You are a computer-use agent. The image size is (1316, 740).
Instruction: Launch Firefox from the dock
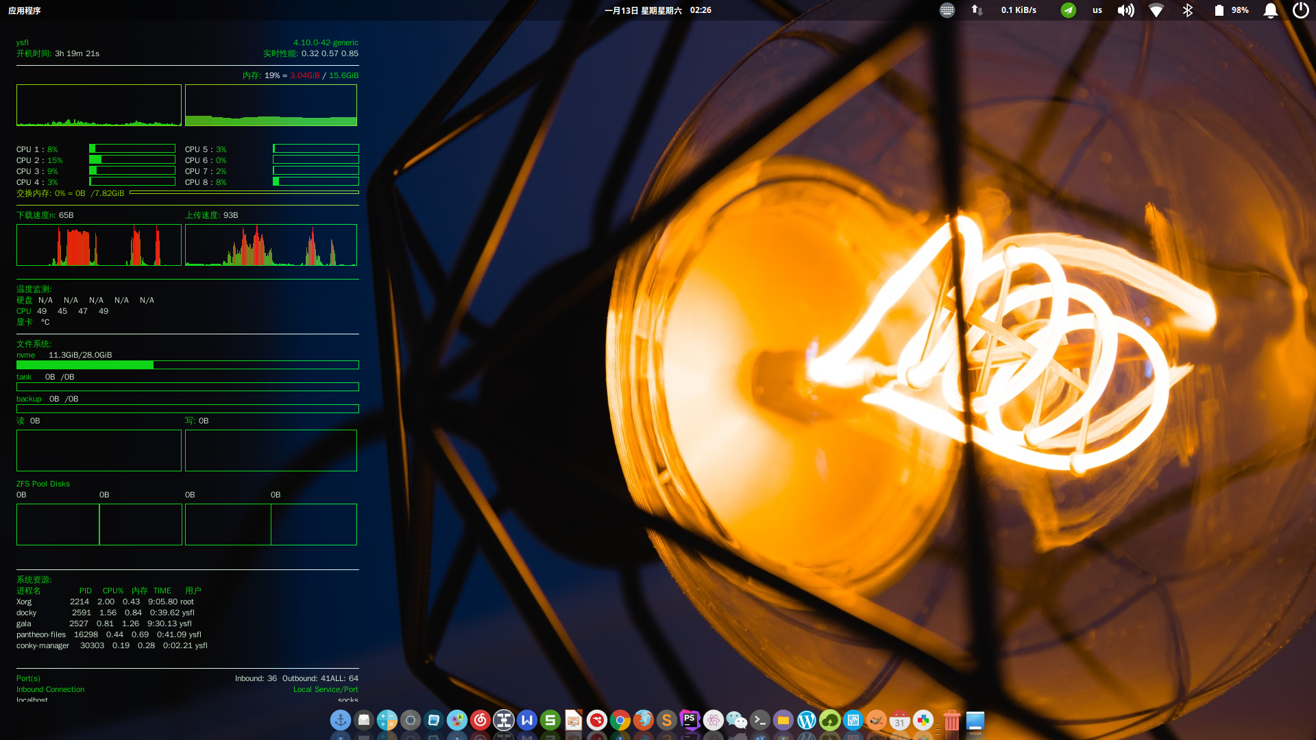coord(643,720)
